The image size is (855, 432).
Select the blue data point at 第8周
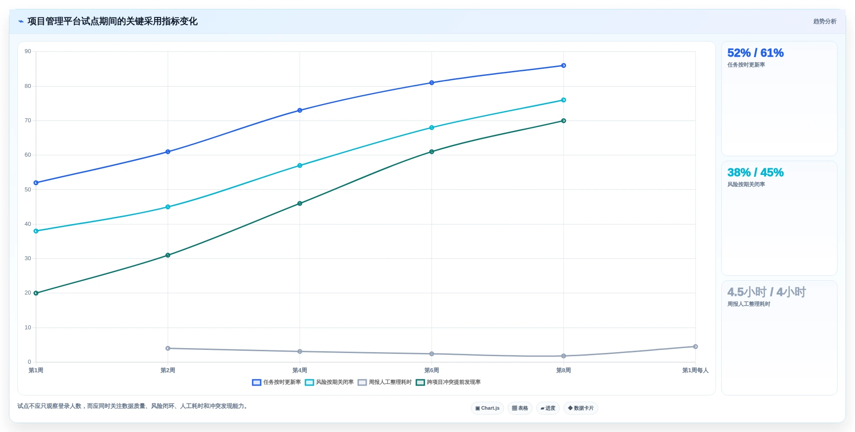click(x=563, y=66)
